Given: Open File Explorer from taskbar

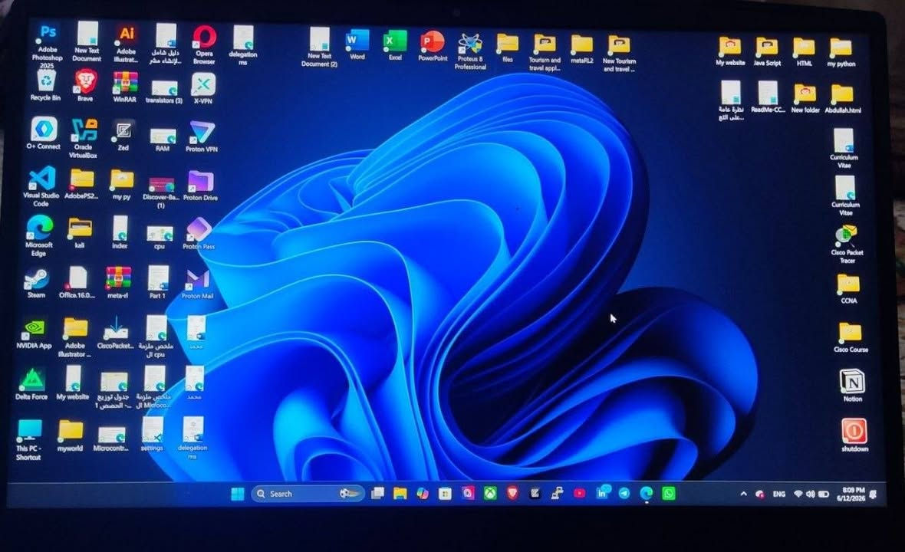Looking at the screenshot, I should (400, 493).
